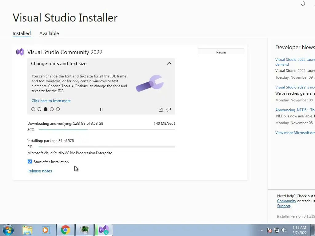This screenshot has width=315, height=236.
Task: Select the fourth carousel dot
Action: 52,109
